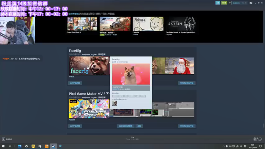Screen dimensions: 265x149
Task: Find more similar products under Pixel Game Maker
Action: point(186,126)
